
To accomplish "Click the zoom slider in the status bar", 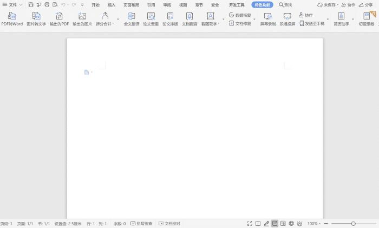I will pyautogui.click(x=353, y=223).
